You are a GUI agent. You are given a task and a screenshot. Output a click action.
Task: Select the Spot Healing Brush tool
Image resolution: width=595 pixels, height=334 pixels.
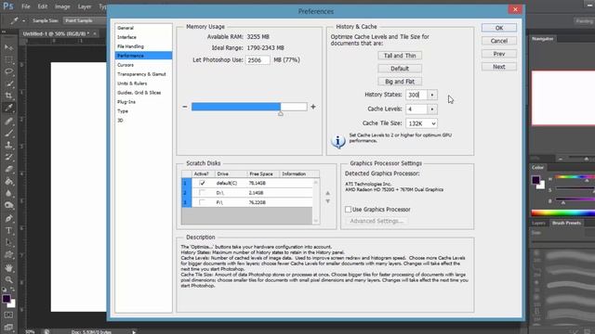tap(8, 122)
